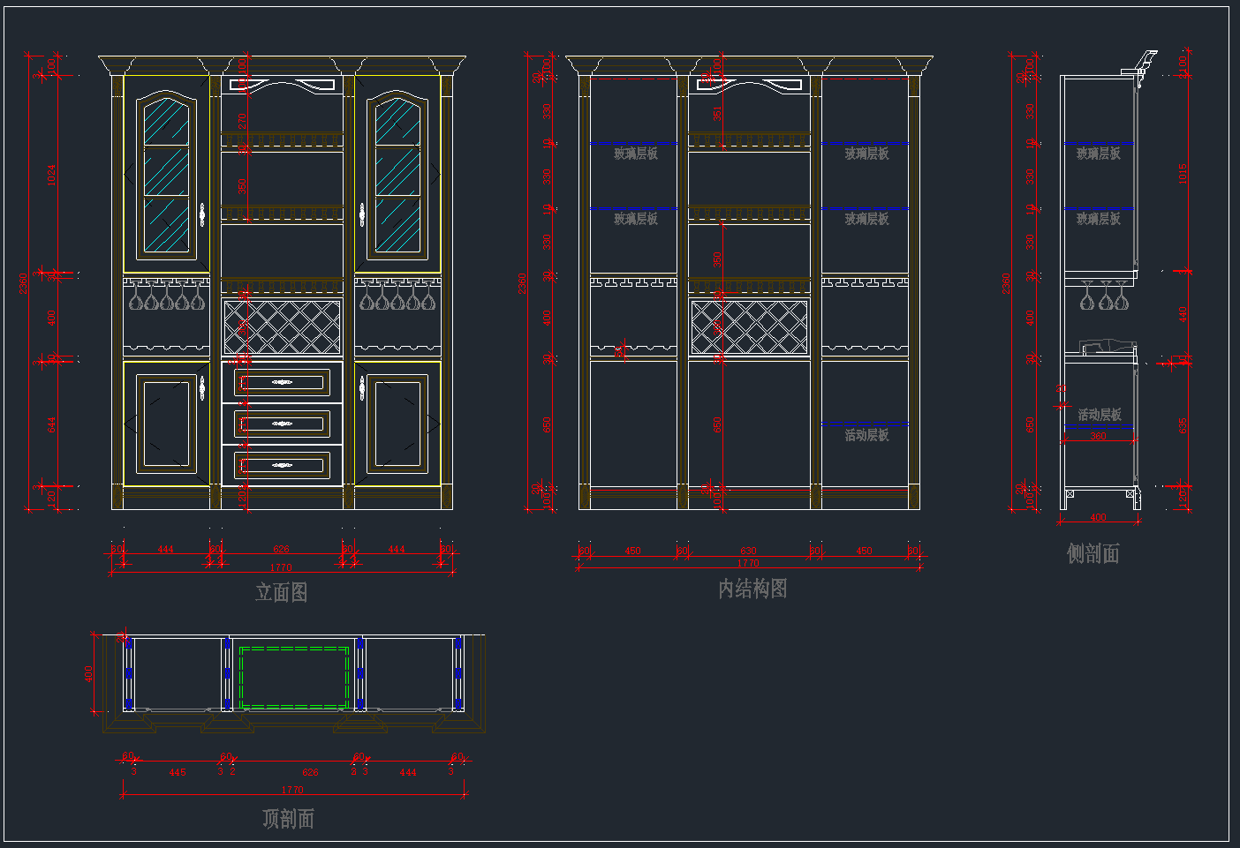Select the 内结构图 view title
The height and width of the screenshot is (848, 1240).
[x=752, y=589]
